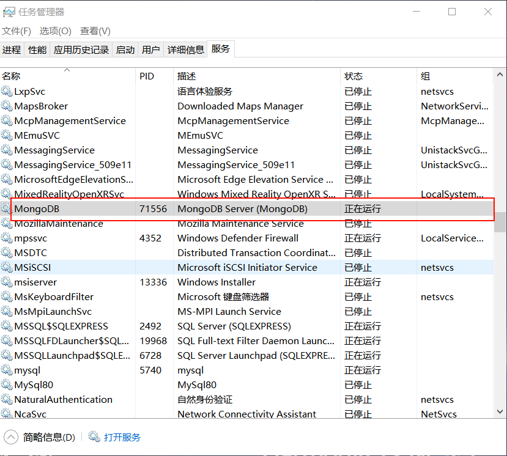
Task: Click the vertical scrollbar thumb
Action: coord(500,222)
